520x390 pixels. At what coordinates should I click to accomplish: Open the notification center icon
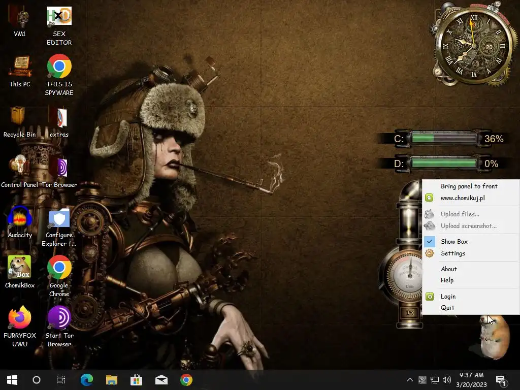point(500,380)
